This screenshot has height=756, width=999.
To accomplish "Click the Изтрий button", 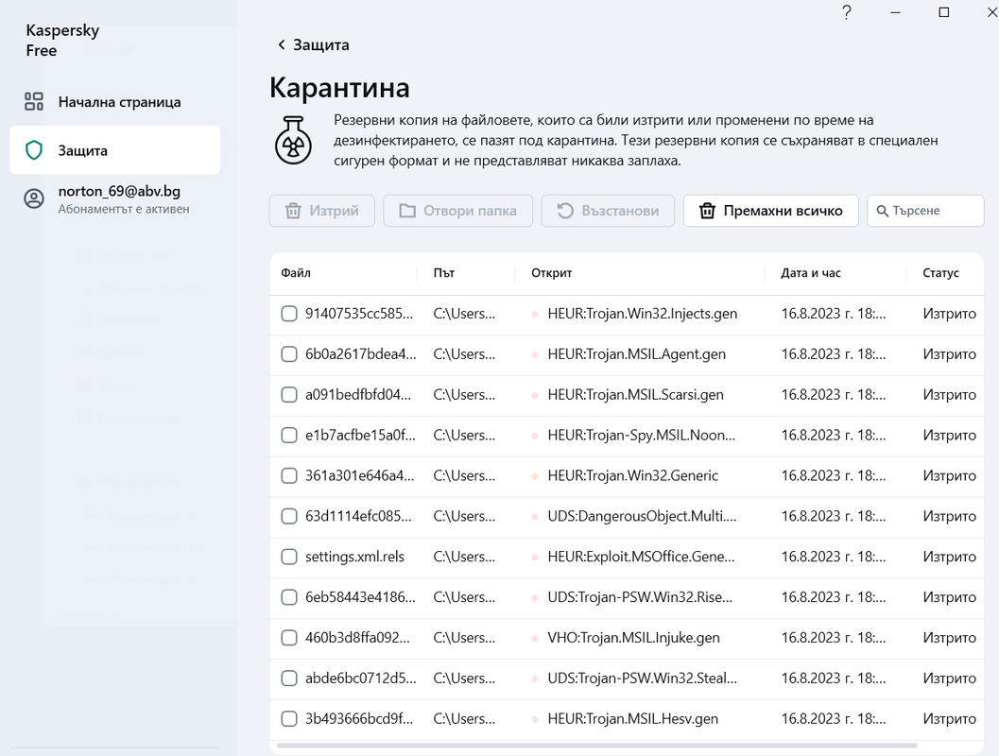I will (321, 211).
